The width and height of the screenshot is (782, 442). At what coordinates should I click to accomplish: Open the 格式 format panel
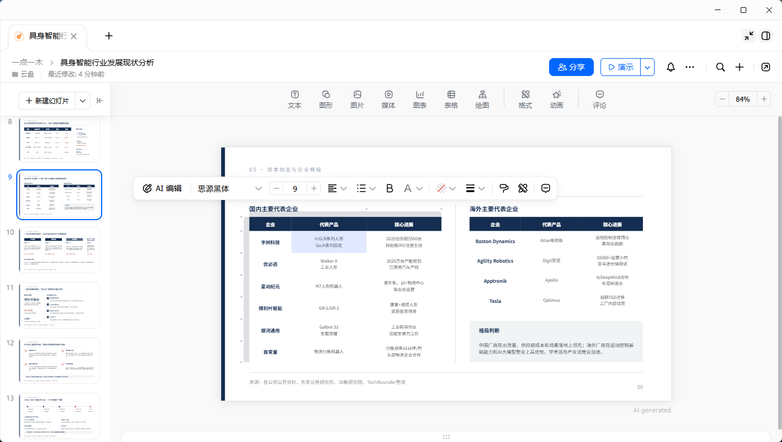pos(525,99)
